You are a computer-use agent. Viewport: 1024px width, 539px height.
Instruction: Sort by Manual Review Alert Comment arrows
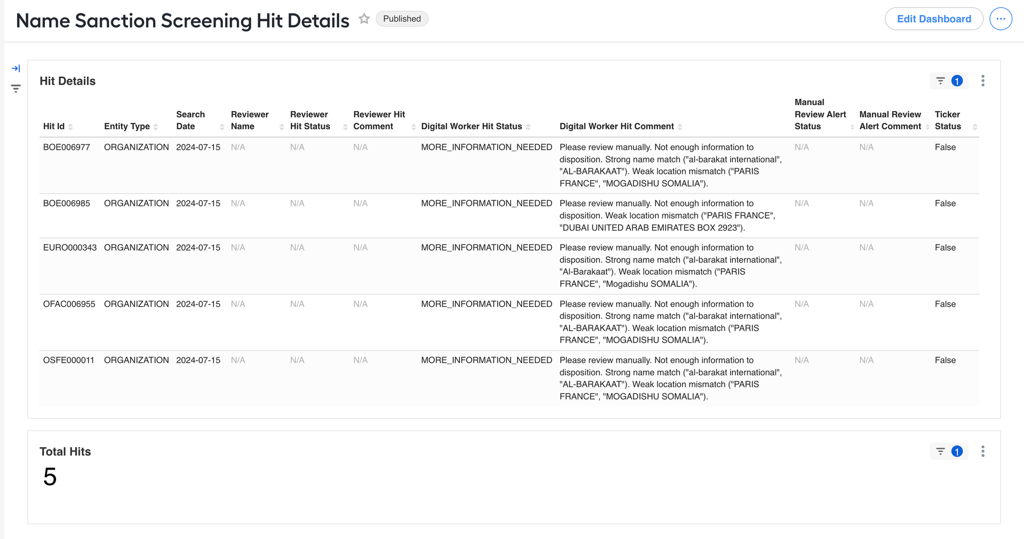(x=927, y=127)
